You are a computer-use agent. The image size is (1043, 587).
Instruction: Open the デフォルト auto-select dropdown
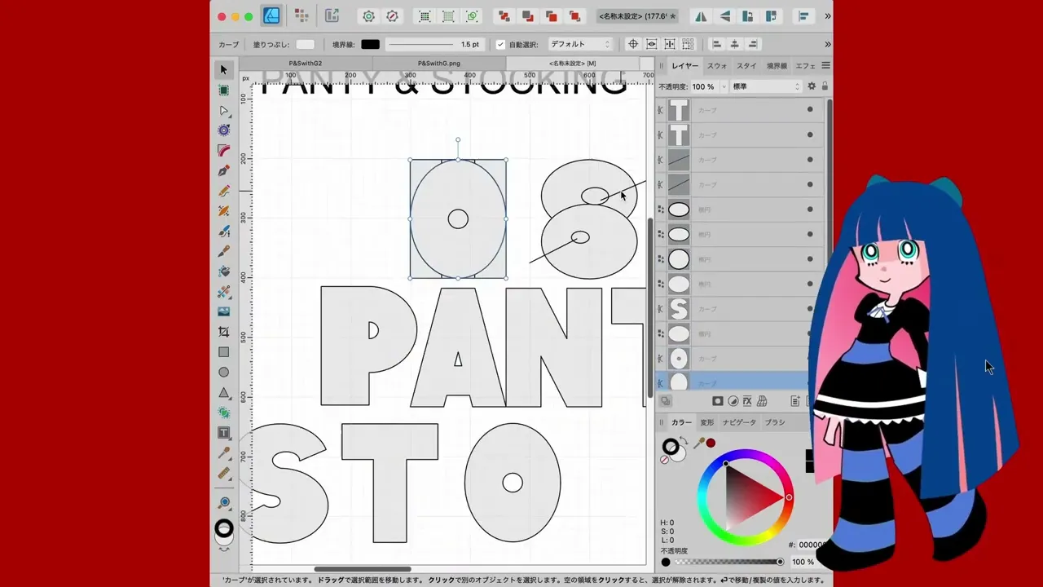579,44
